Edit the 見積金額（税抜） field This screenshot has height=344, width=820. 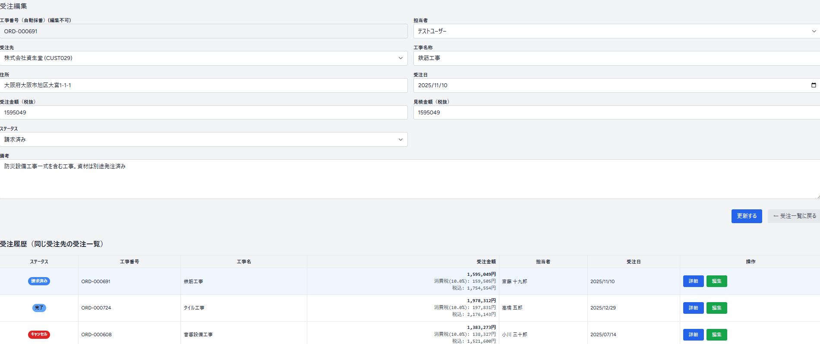tap(617, 113)
